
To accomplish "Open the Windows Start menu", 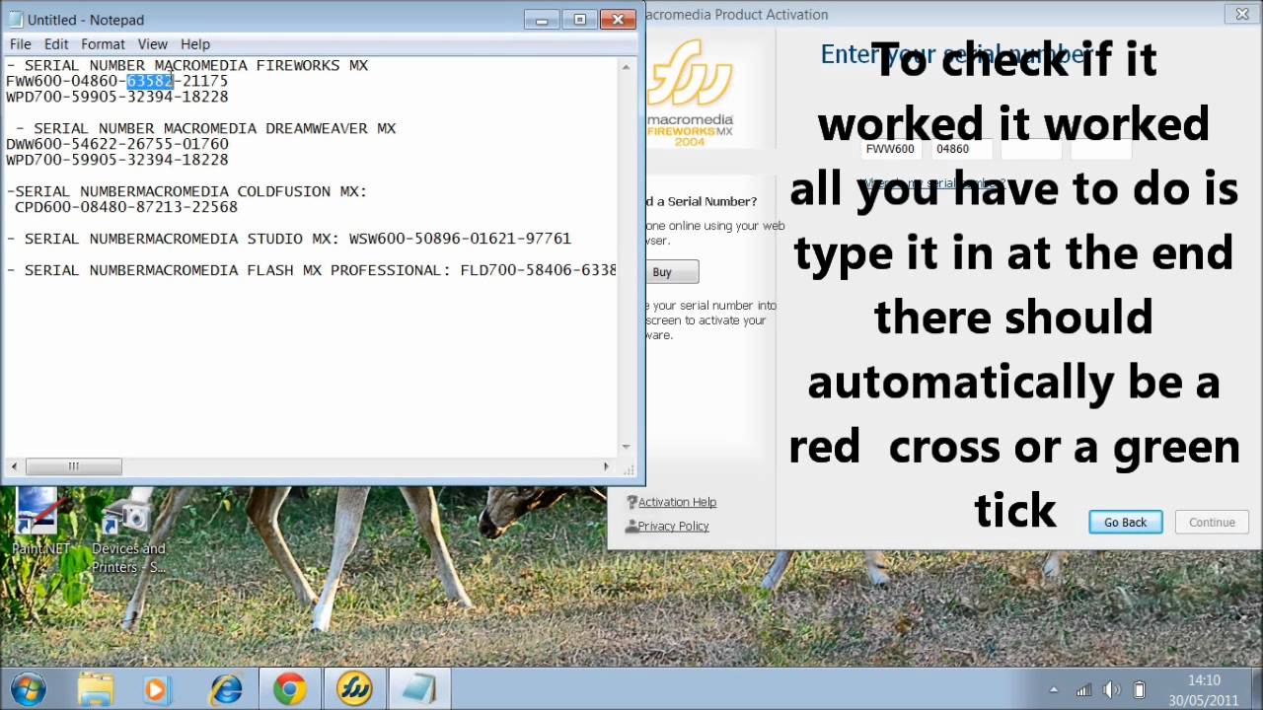I will (x=29, y=688).
